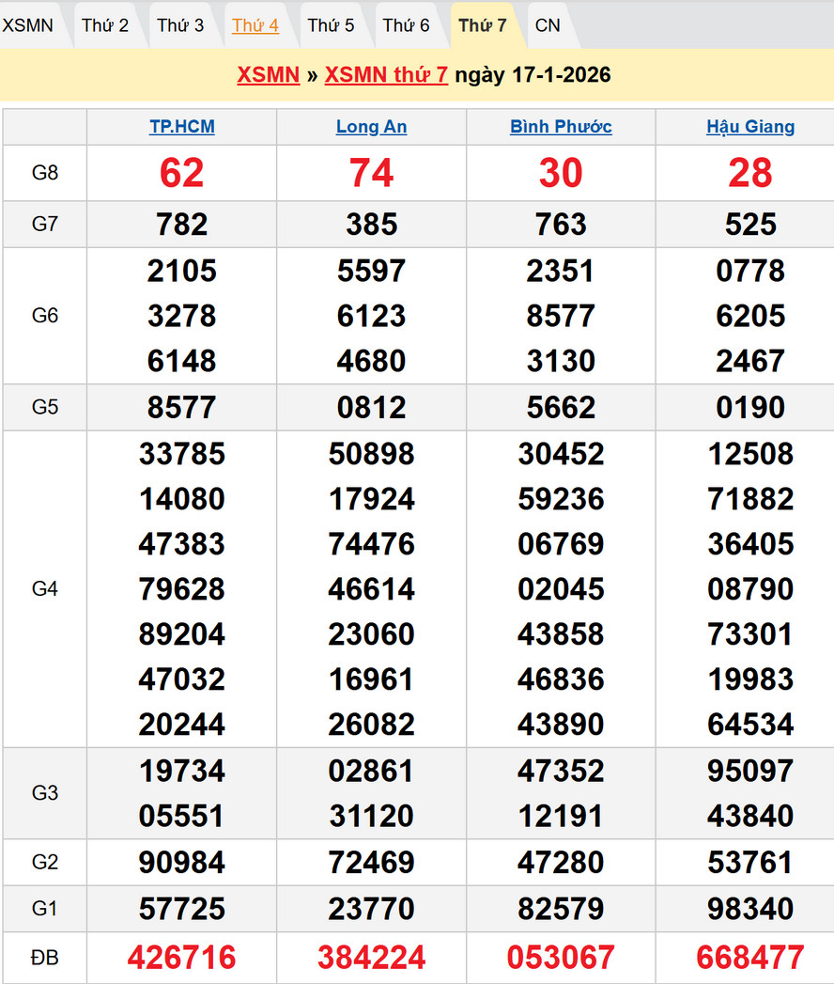Go to the Thứ 5 tab
Image resolution: width=834 pixels, height=984 pixels.
pyautogui.click(x=331, y=25)
